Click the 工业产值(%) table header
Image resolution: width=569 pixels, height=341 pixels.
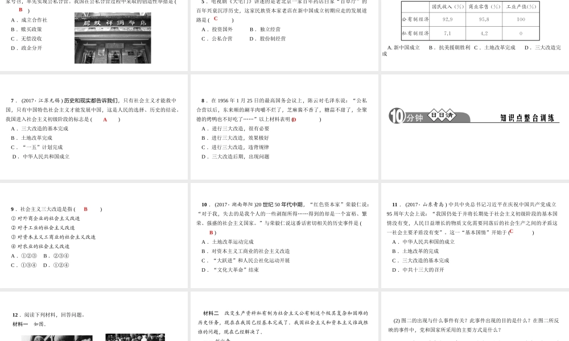coord(521,6)
